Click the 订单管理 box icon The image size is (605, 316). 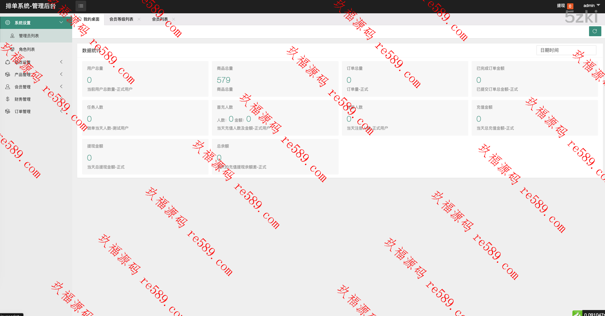pos(8,111)
